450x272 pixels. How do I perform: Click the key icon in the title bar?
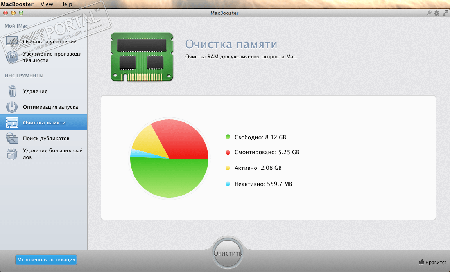coord(429,13)
